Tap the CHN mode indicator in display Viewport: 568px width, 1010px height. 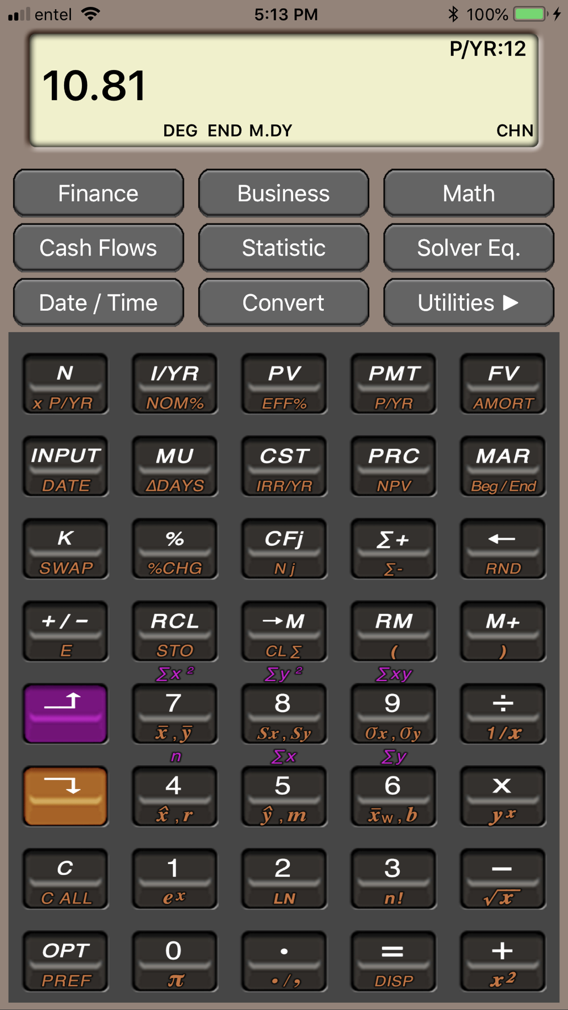pos(515,131)
